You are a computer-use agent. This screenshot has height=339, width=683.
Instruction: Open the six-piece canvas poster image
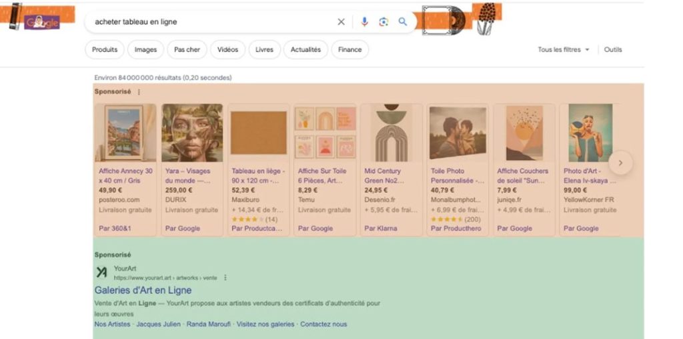pyautogui.click(x=325, y=133)
